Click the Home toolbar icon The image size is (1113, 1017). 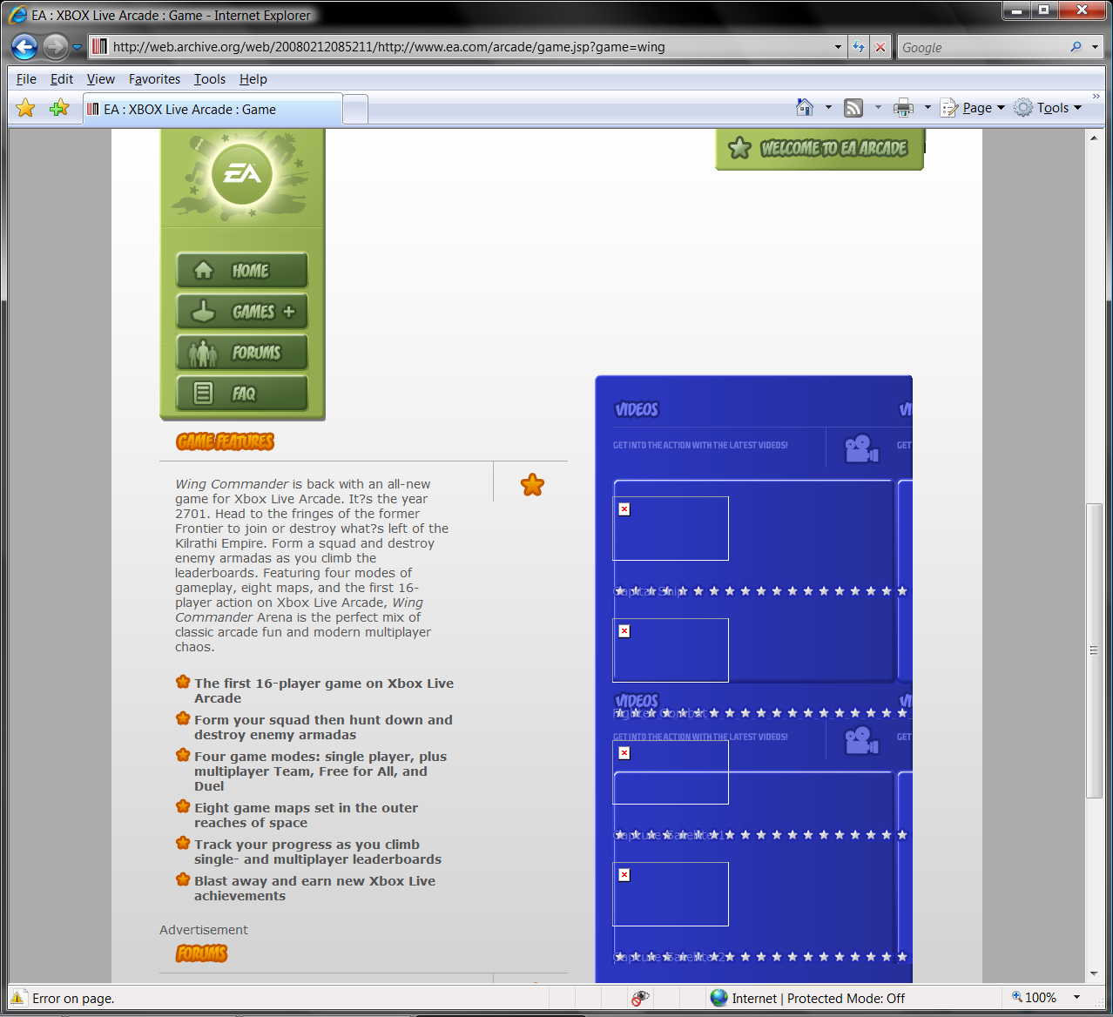805,108
